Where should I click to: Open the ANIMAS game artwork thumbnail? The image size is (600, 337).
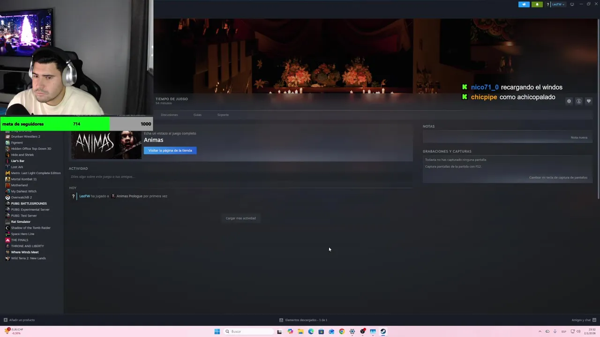pos(106,145)
